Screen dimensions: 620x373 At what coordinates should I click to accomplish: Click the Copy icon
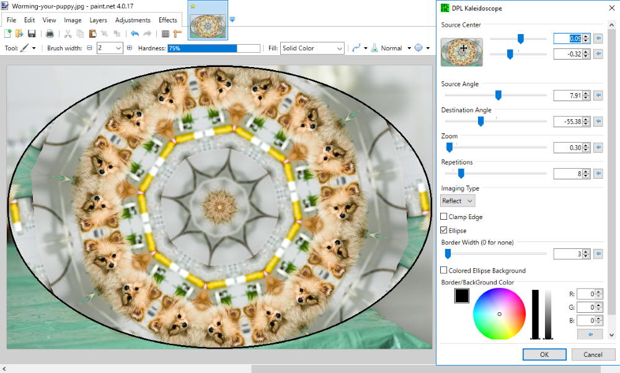tap(80, 34)
